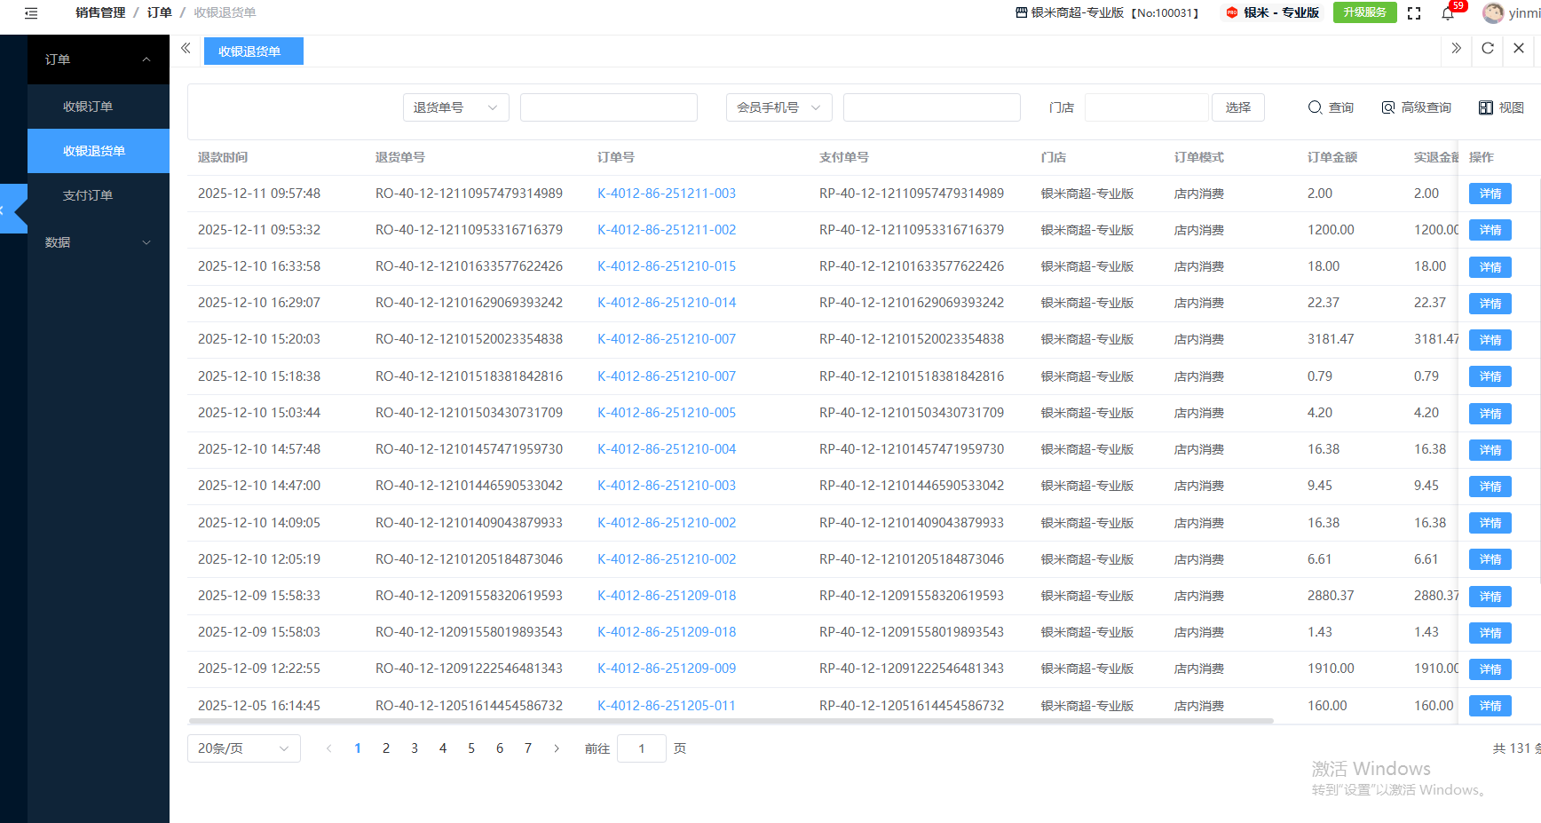Viewport: 1541px width, 823px height.
Task: Collapse the 订单 sidebar menu group
Action: (98, 59)
